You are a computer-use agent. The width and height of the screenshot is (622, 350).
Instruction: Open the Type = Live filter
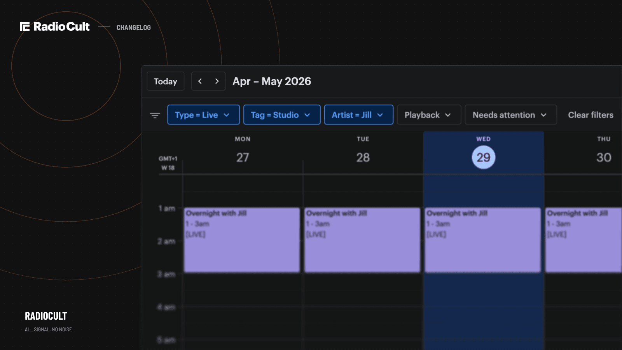pos(203,115)
